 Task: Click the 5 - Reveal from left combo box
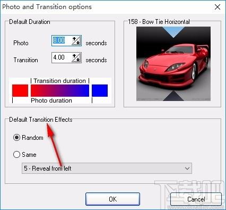(107, 168)
